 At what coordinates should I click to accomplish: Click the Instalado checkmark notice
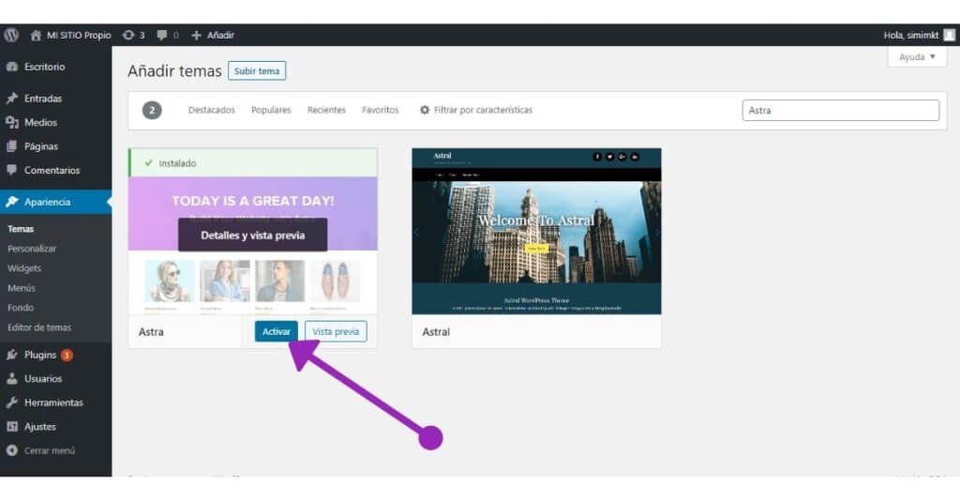tap(253, 163)
